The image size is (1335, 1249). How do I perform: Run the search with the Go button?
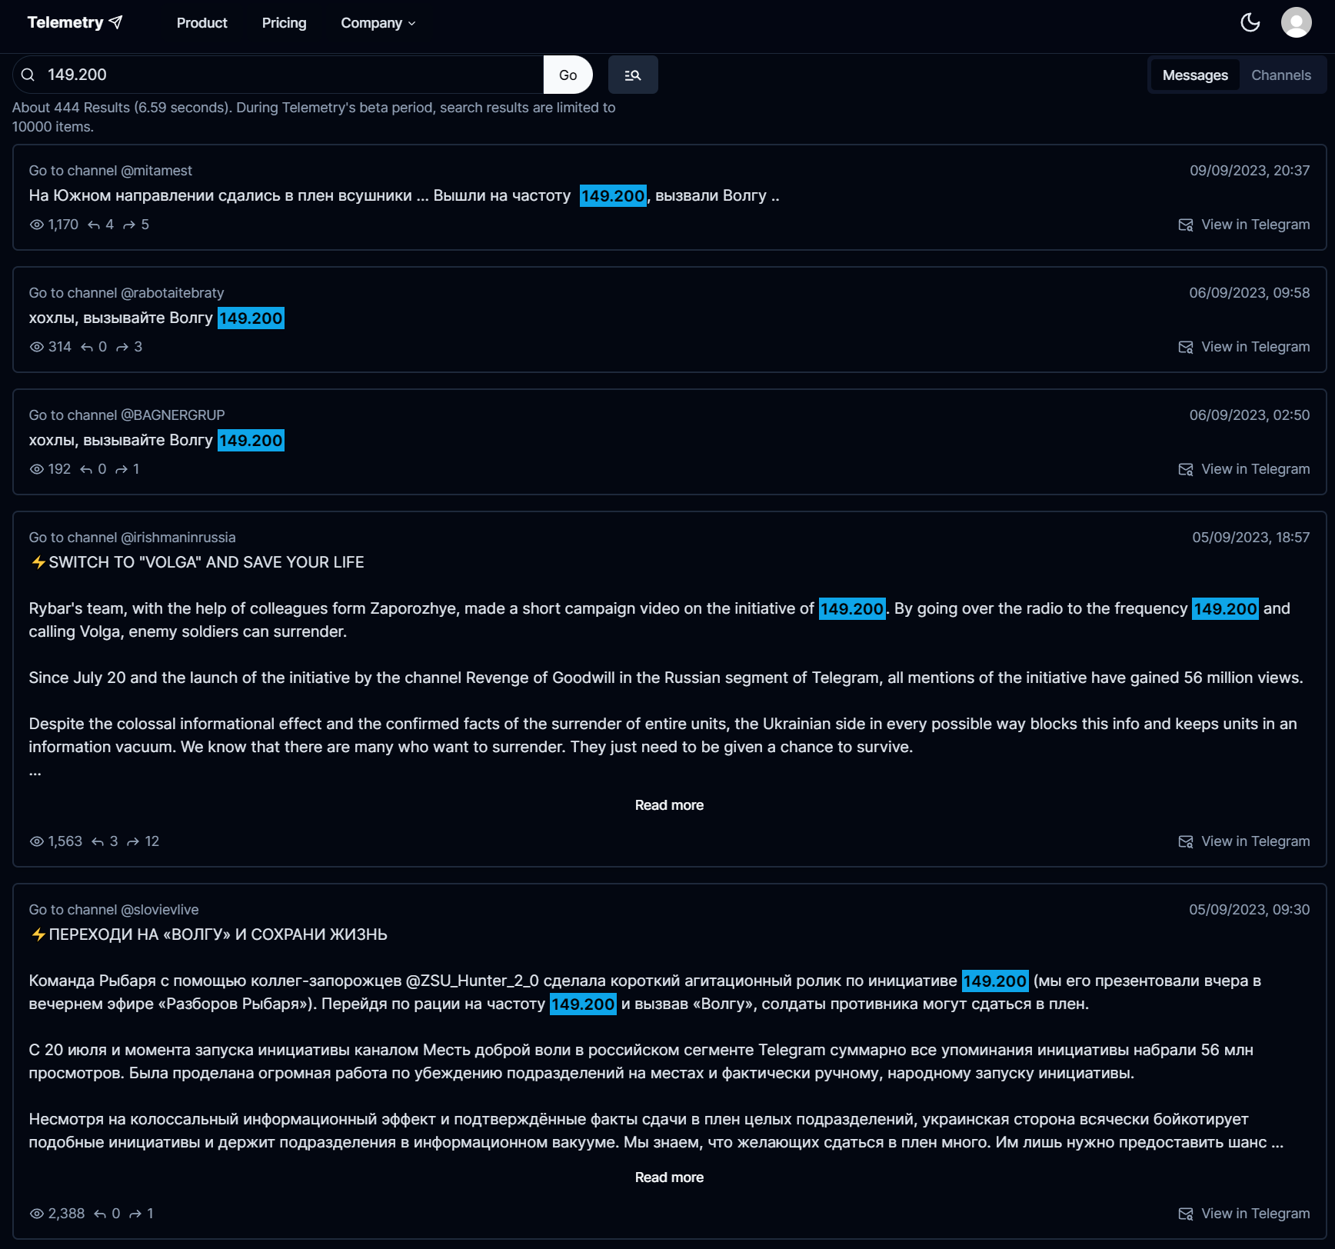click(x=568, y=75)
